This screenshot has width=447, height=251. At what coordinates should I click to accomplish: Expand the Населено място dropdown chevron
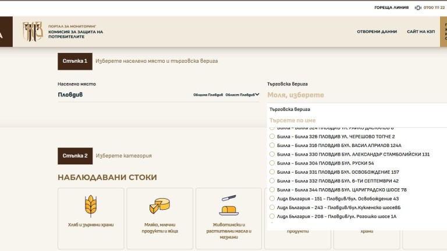257,95
